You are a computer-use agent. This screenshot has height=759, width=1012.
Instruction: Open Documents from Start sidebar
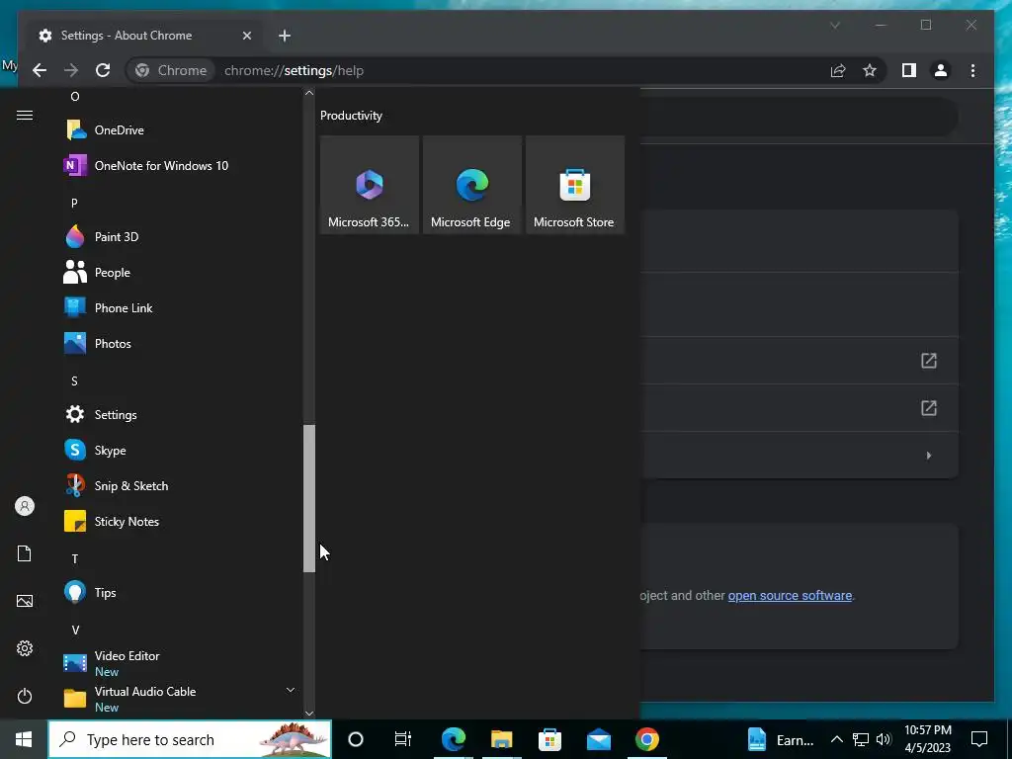coord(25,553)
